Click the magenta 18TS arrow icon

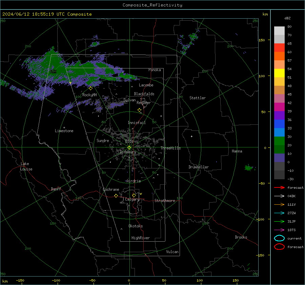pyautogui.click(x=279, y=230)
